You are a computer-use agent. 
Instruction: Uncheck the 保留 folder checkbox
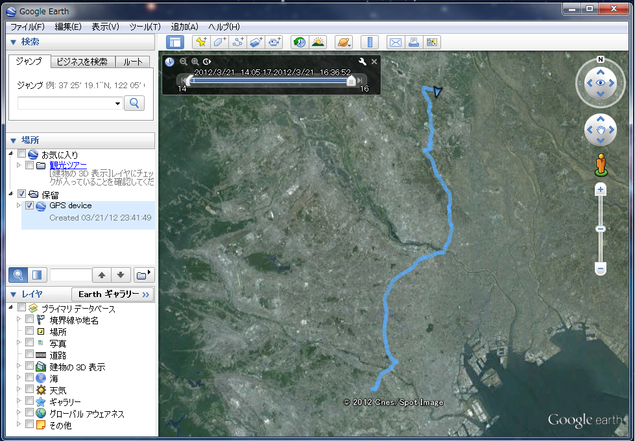[22, 193]
